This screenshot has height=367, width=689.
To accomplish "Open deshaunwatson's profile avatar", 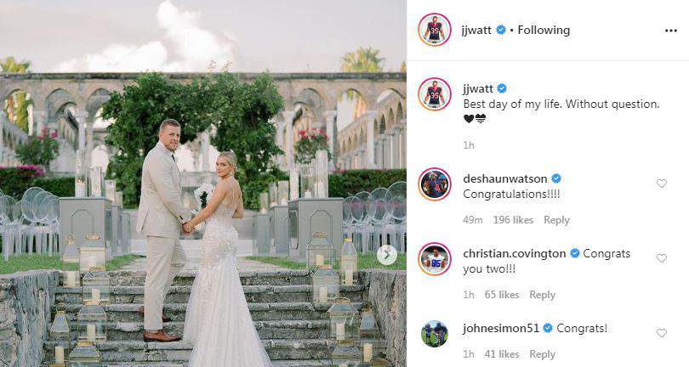I will 435,184.
